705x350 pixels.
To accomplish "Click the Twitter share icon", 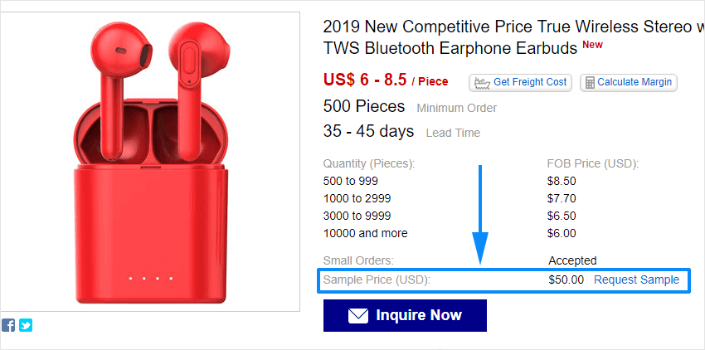I will [26, 325].
